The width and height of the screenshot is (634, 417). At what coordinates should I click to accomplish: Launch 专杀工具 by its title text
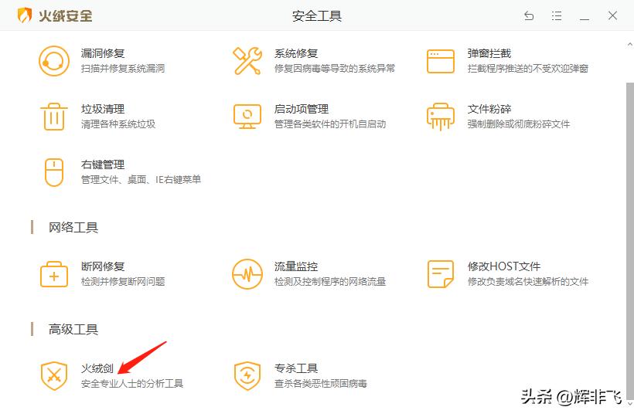(x=296, y=368)
